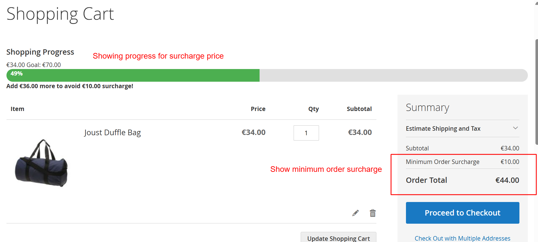538x242 pixels.
Task: Delete the item using the trash icon
Action: pyautogui.click(x=373, y=213)
